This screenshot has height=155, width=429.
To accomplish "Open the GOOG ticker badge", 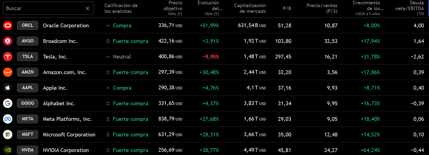I will click(x=27, y=103).
